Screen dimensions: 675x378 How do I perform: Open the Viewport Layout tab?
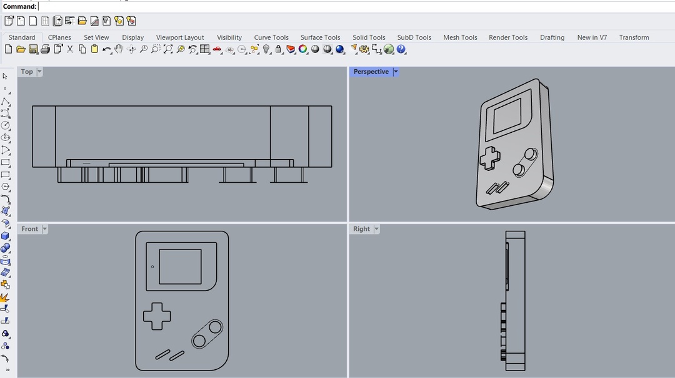coord(180,37)
